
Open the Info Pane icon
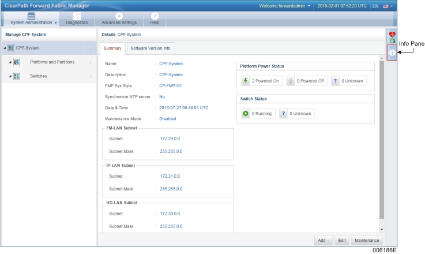click(x=392, y=53)
